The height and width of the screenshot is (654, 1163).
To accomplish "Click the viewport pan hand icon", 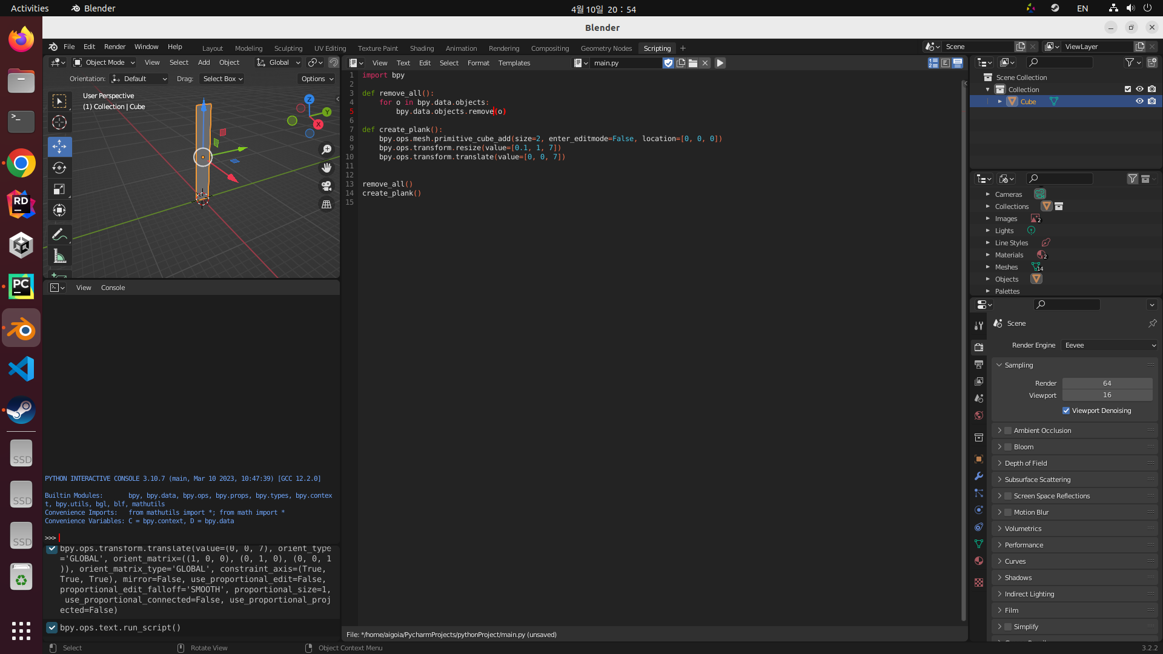I will [326, 168].
